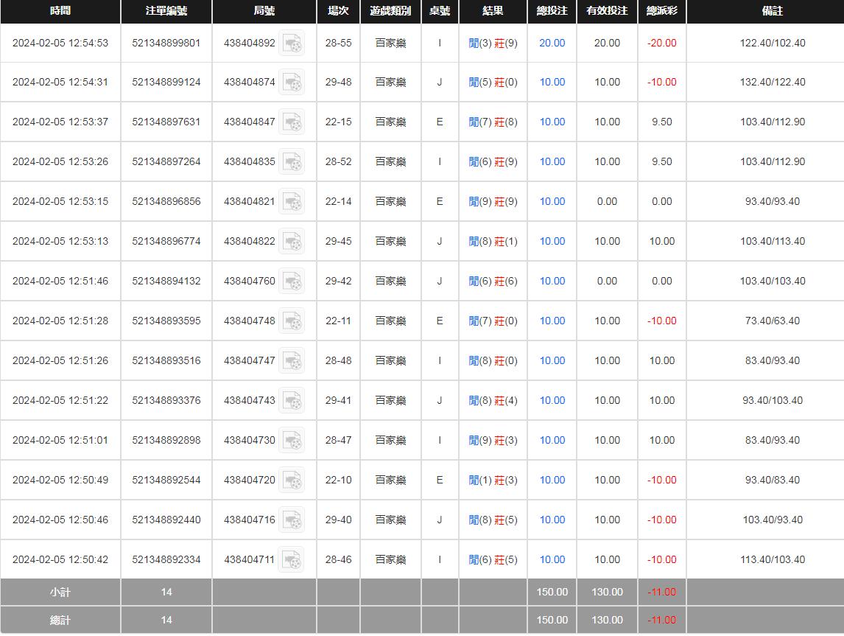Select remark 93.40/83.40
The width and height of the screenshot is (844, 636).
tap(773, 481)
